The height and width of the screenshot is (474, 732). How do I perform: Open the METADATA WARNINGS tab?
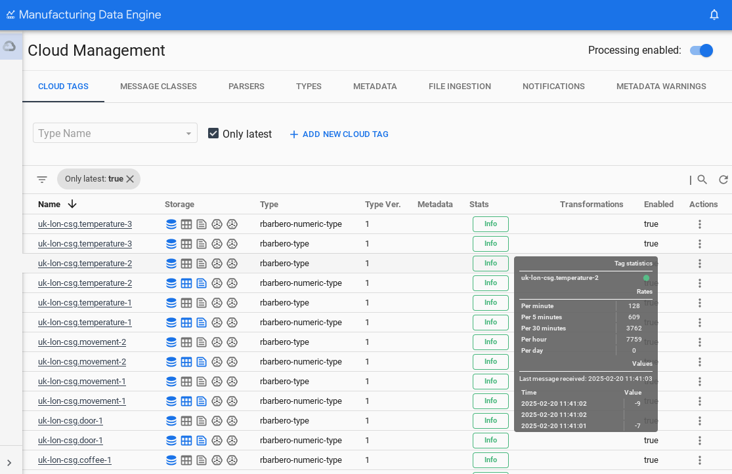(661, 86)
